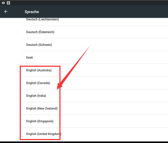The image size is (168, 143).
Task: Click the Sprache page title
Action: (32, 12)
